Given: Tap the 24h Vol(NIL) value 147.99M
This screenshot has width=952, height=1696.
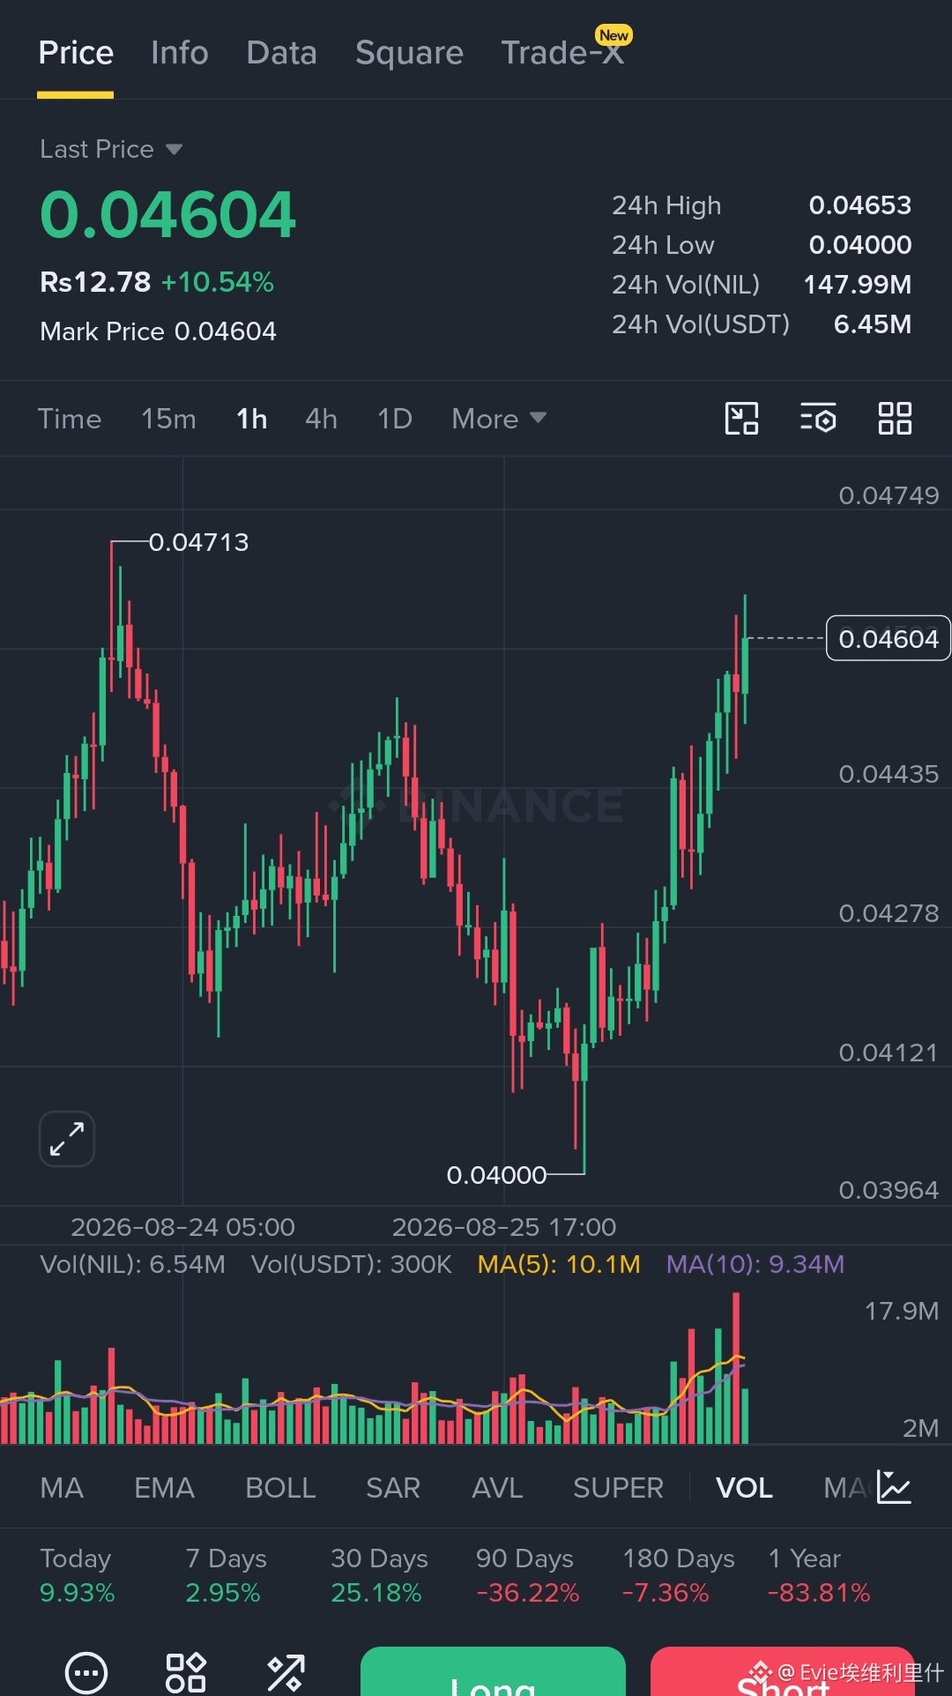Looking at the screenshot, I should pyautogui.click(x=858, y=285).
